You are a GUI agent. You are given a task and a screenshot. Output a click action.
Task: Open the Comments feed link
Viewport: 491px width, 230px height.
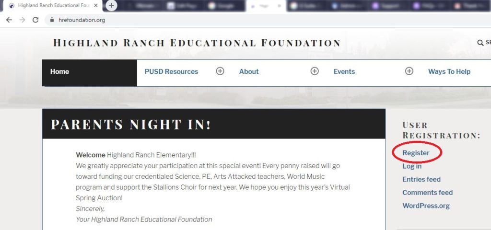[x=427, y=193]
